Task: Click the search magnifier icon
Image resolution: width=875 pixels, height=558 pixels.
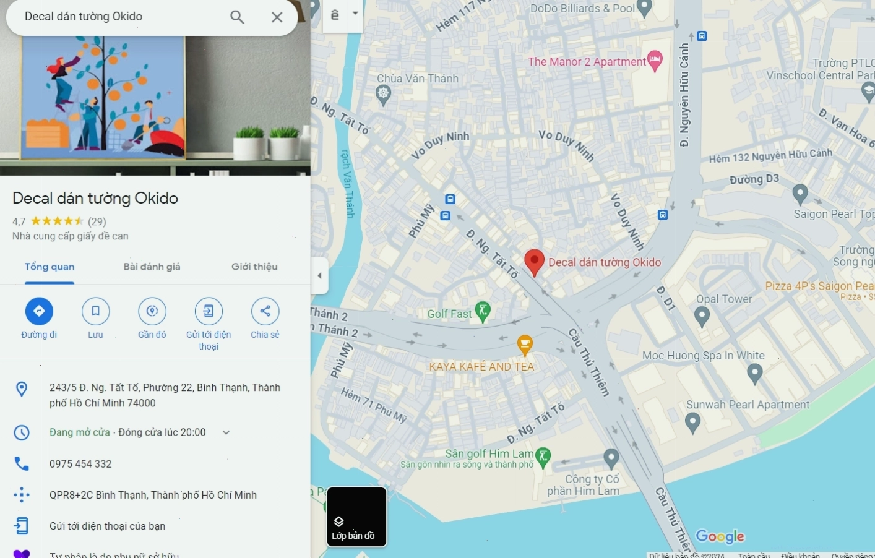Action: 237,17
